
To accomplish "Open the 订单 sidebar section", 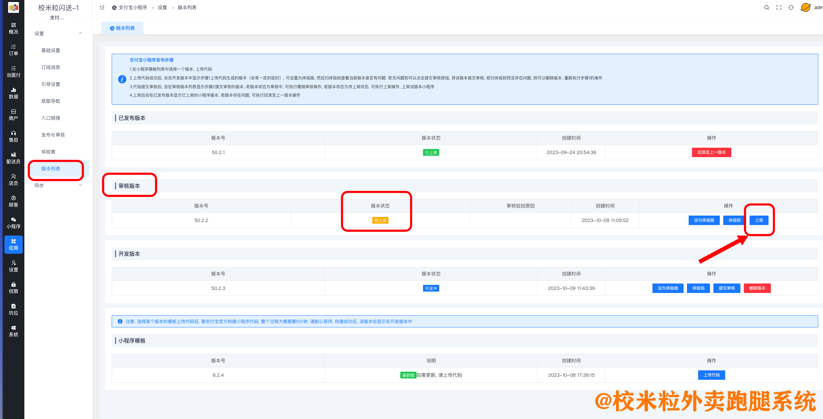I will coord(14,50).
